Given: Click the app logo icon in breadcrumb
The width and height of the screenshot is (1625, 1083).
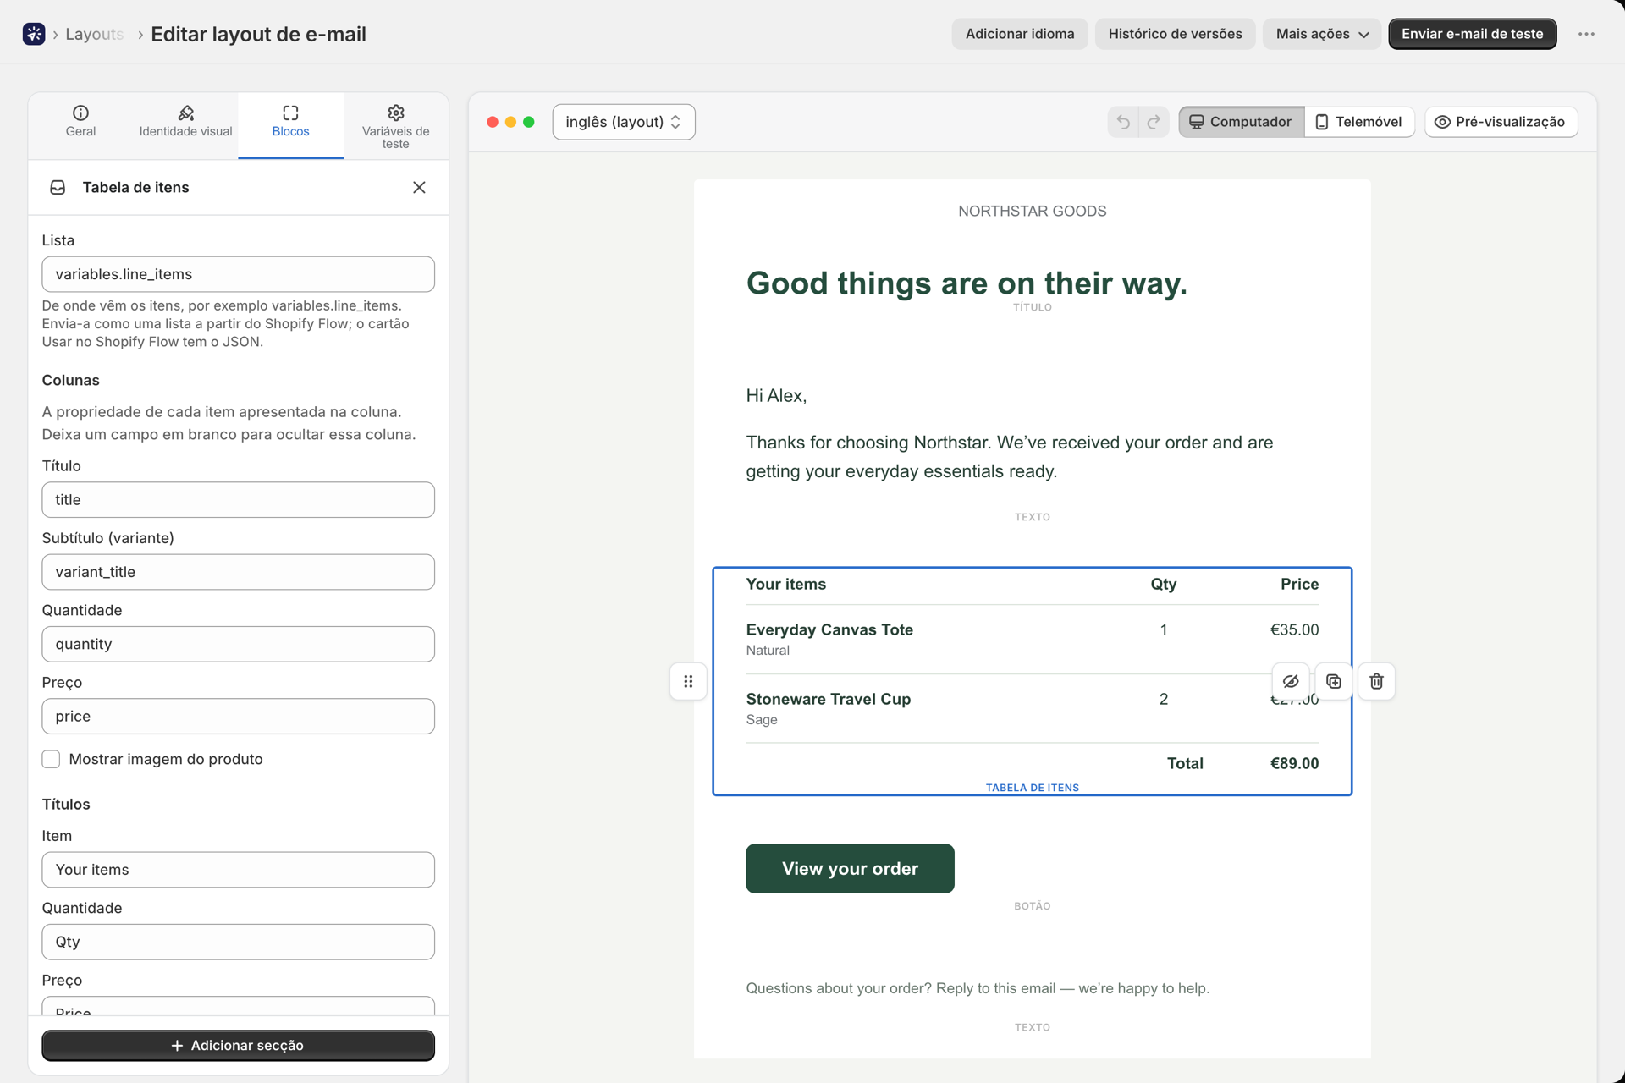Looking at the screenshot, I should 34,34.
